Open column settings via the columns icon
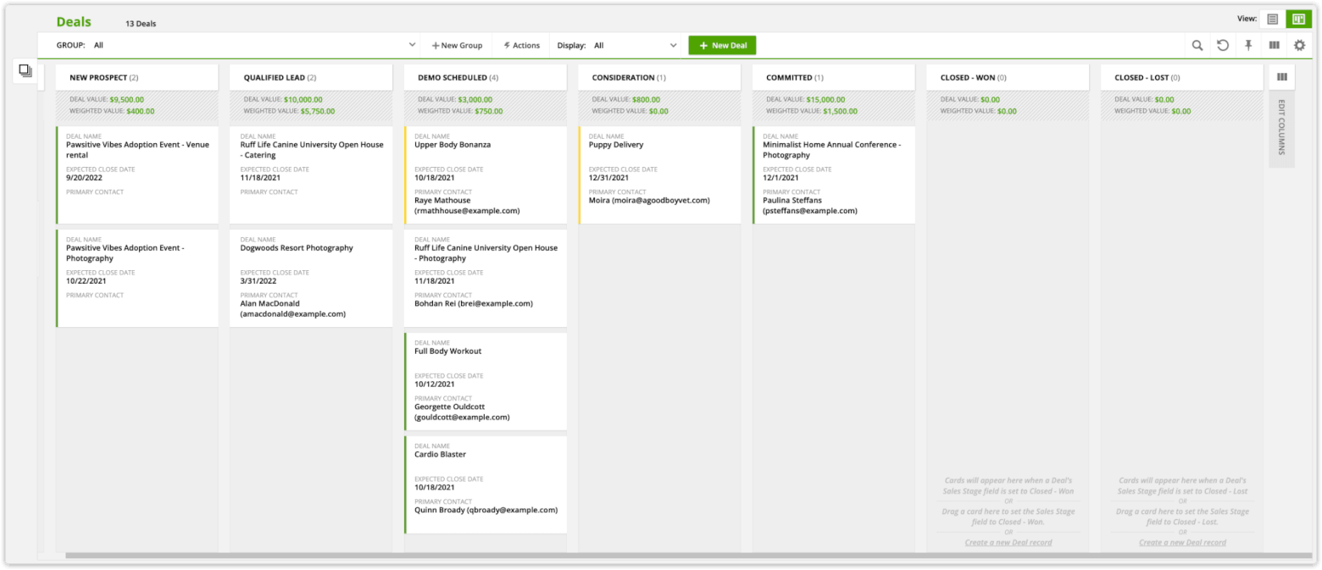Viewport: 1322px width, 570px height. [x=1274, y=45]
